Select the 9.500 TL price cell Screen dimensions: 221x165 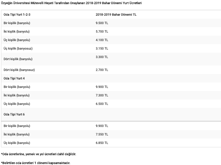tap(102, 23)
